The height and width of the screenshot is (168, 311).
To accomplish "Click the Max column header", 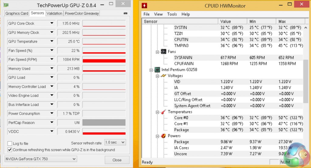I will (x=291, y=21).
